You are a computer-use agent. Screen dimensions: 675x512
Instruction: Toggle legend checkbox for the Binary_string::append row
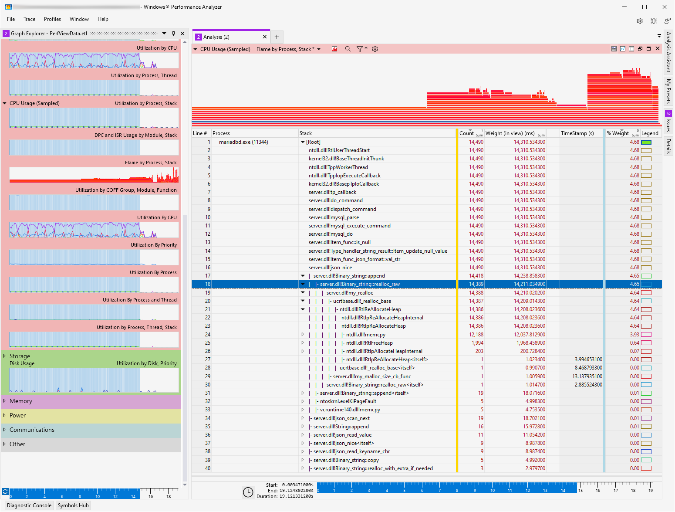click(646, 276)
